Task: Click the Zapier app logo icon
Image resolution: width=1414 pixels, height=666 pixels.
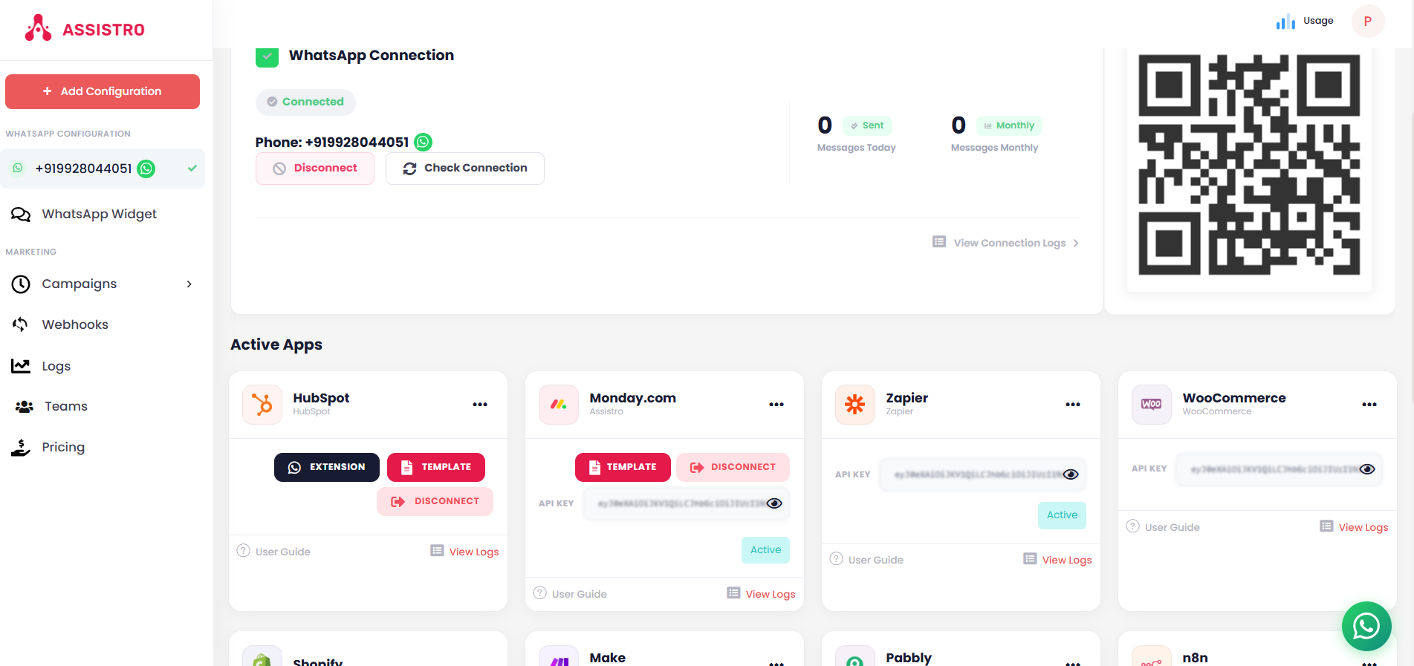Action: tap(854, 405)
